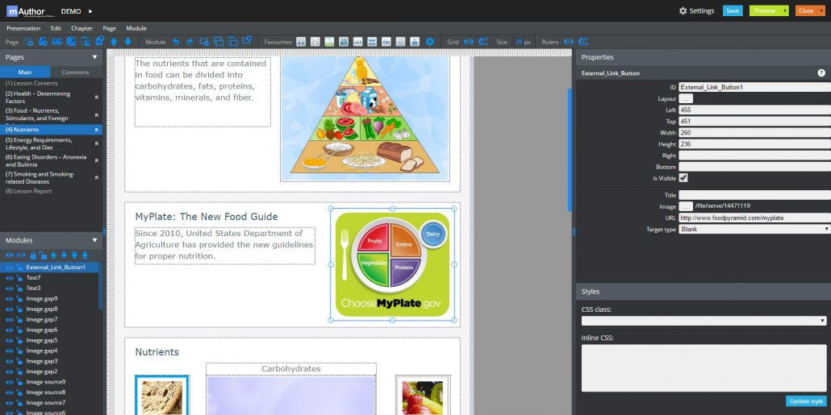The image size is (831, 415).
Task: Click lock icon of External_Link_Button1 row
Action: pyautogui.click(x=19, y=268)
